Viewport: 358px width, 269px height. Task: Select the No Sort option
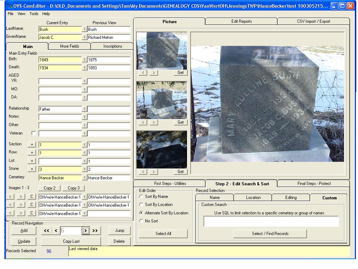[x=141, y=221]
